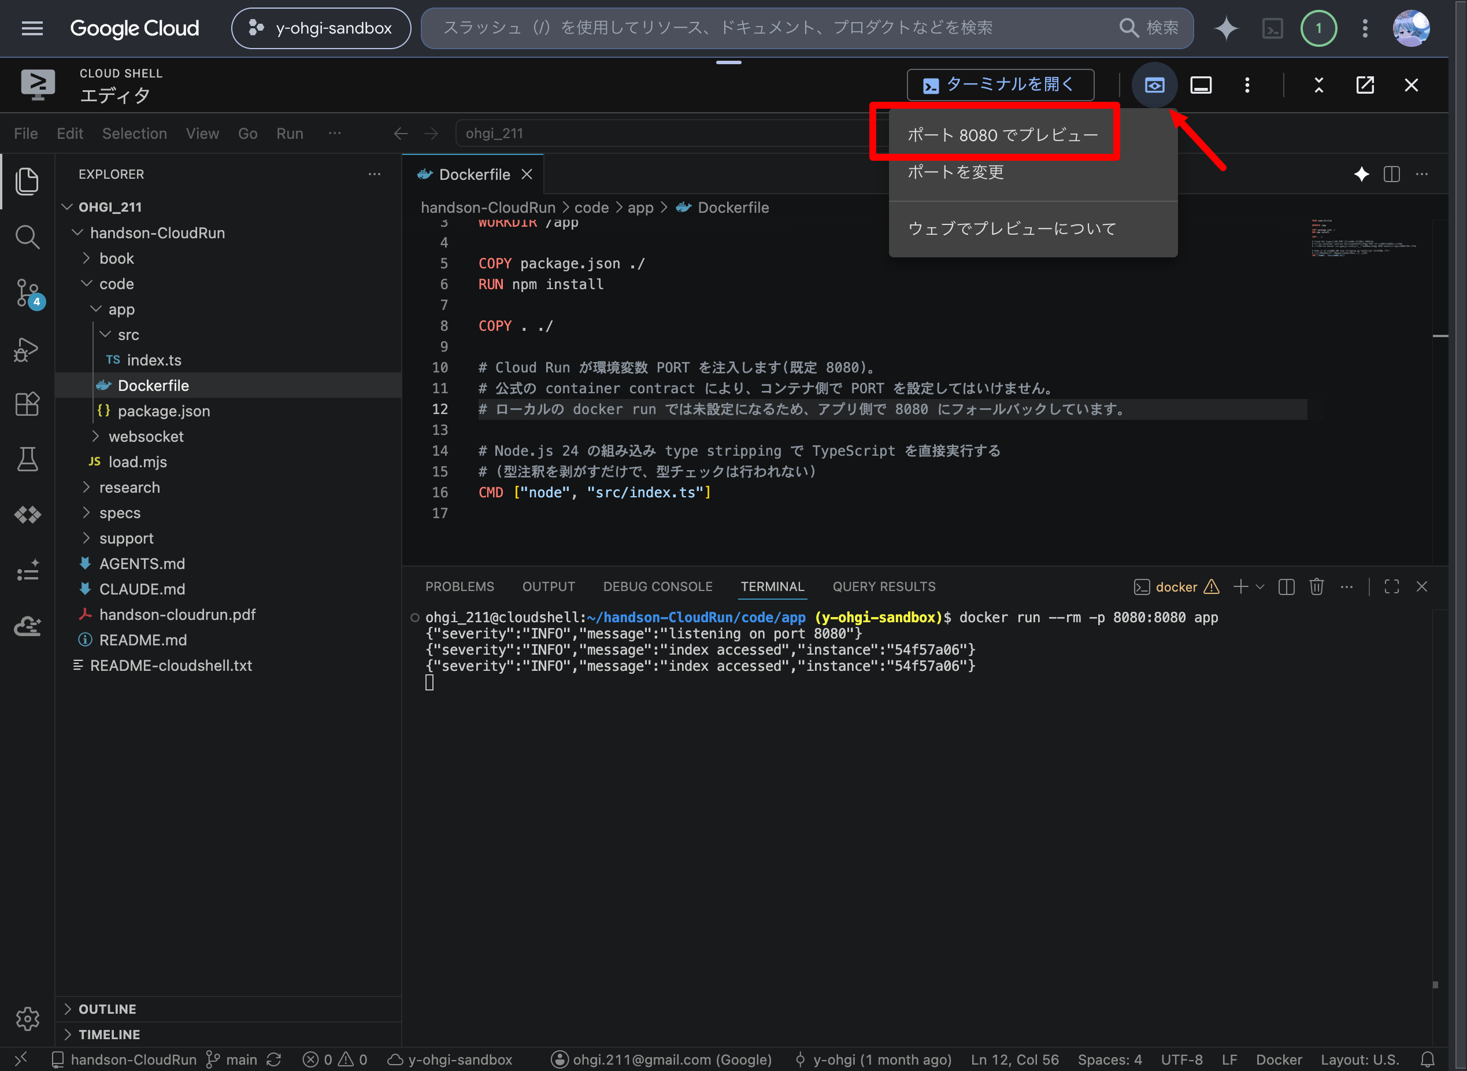
Task: Open Gemini sparkle icon in Google Cloud header
Action: pos(1226,28)
